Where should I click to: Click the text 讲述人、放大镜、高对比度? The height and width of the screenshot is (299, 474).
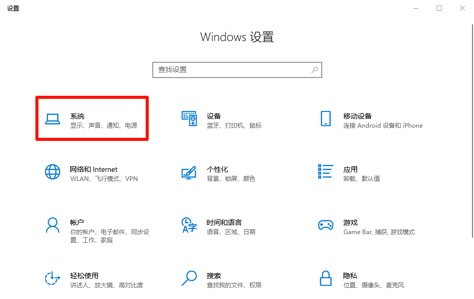(106, 285)
